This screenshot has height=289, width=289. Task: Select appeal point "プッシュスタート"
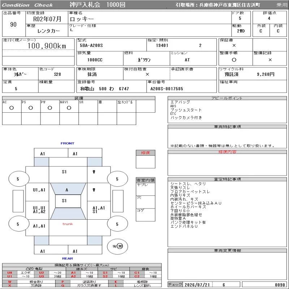point(186,110)
